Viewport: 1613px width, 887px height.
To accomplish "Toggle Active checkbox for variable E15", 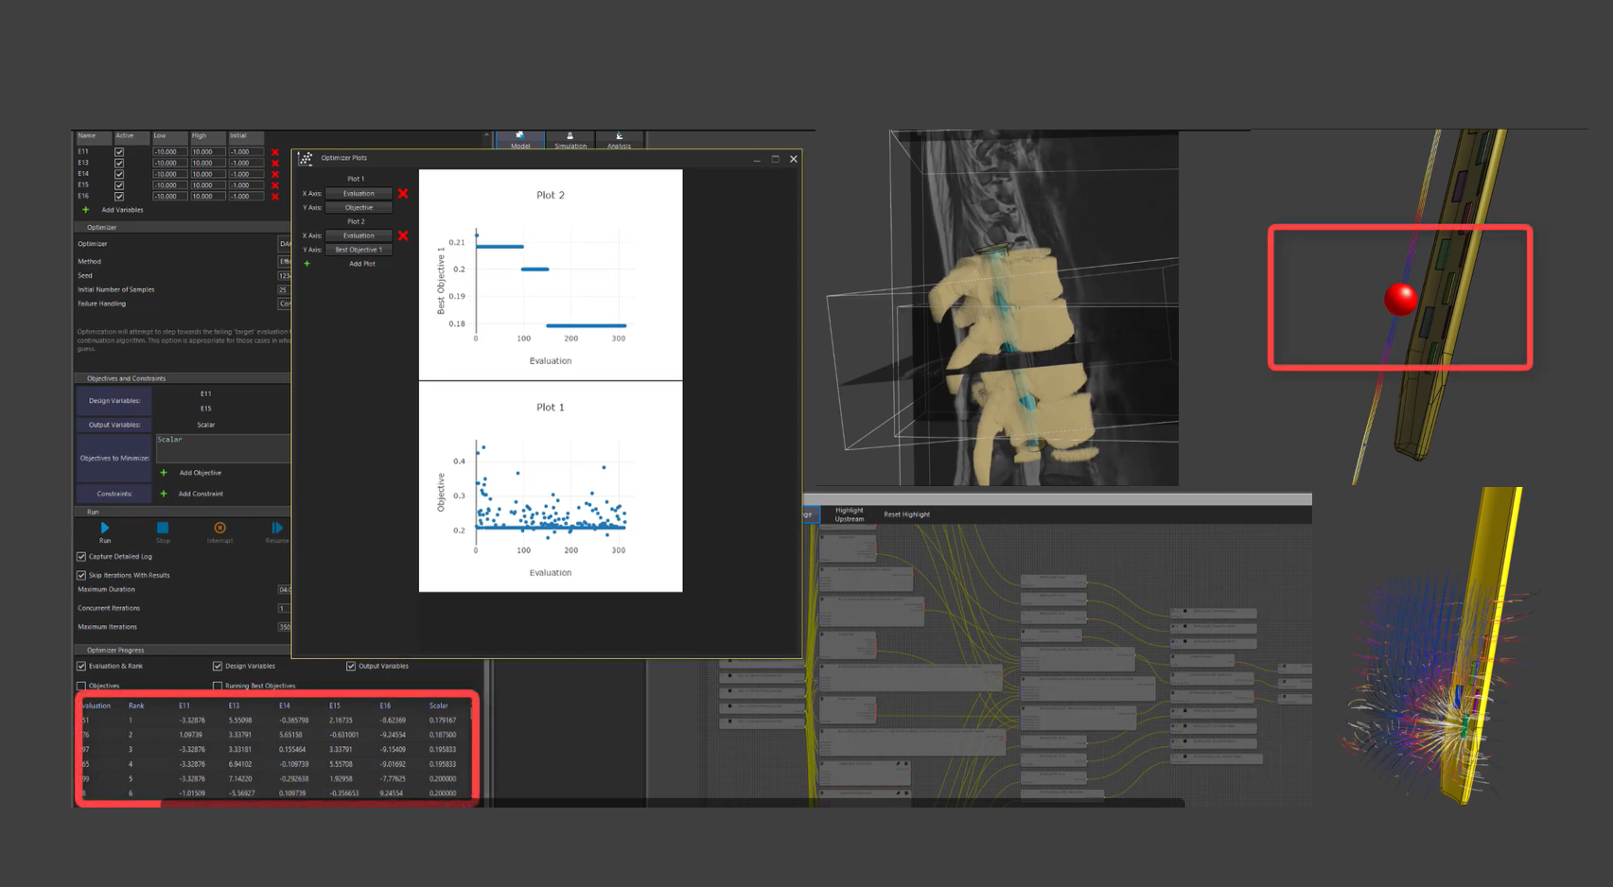I will (119, 185).
